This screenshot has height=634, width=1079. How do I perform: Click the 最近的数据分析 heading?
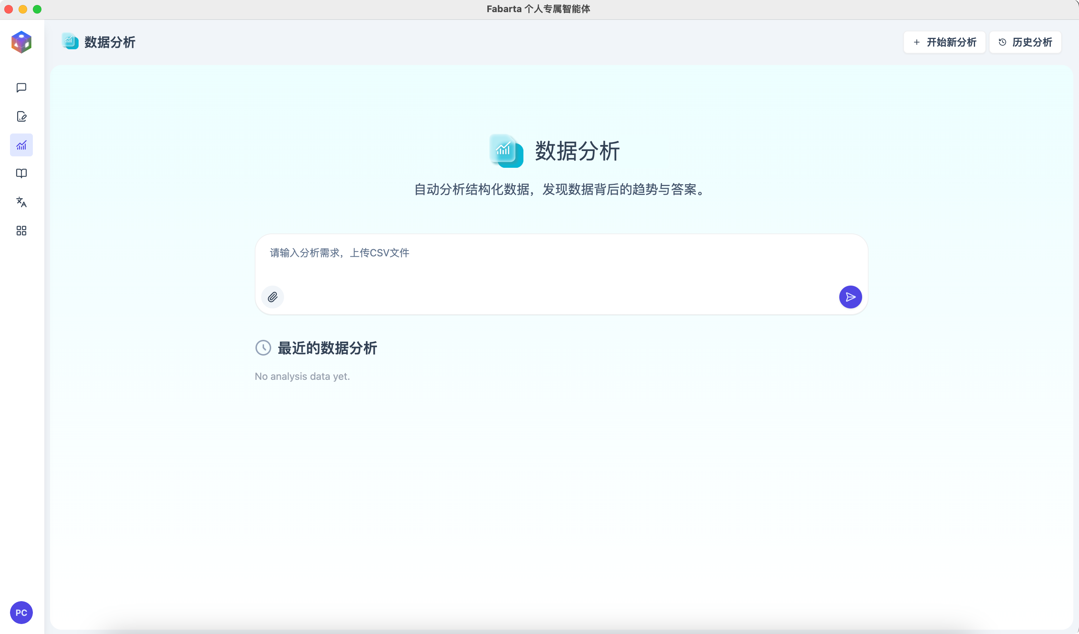click(327, 348)
